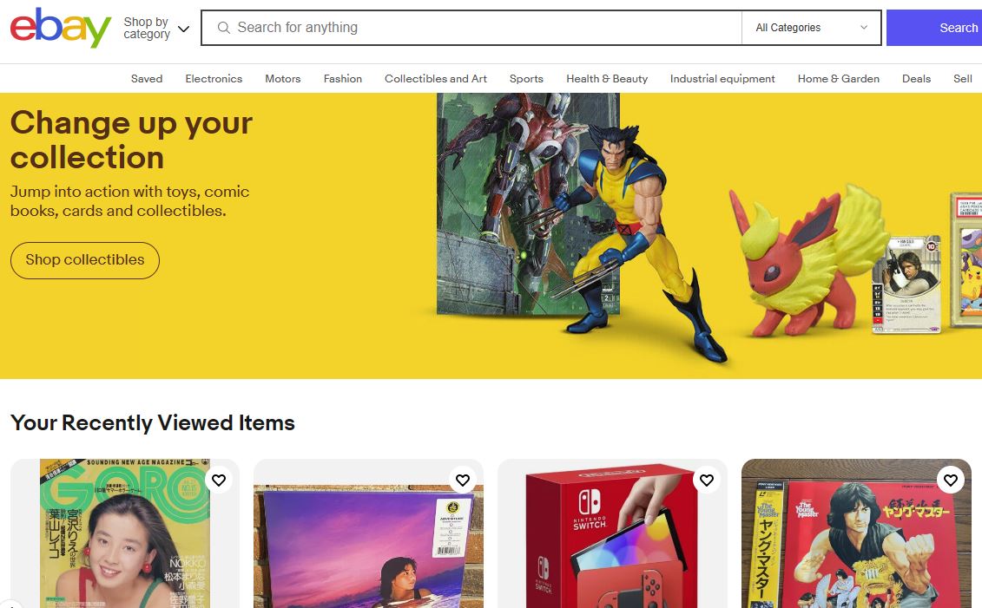Open the All Categories dropdown
Screen dimensions: 982x608
(811, 28)
